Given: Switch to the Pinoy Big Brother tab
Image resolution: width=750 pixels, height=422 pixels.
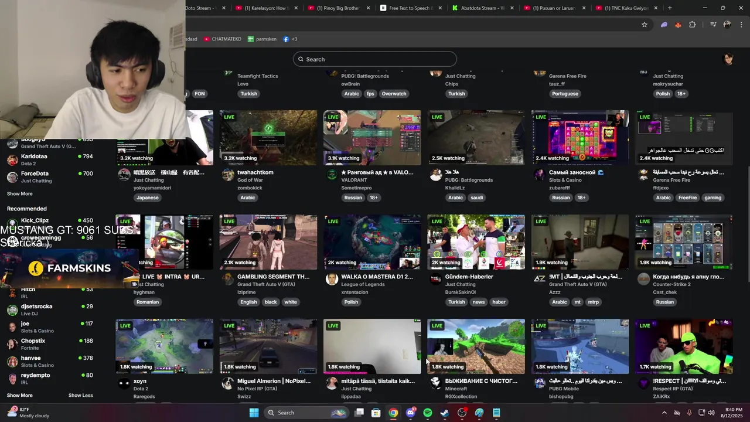Looking at the screenshot, I should [338, 8].
